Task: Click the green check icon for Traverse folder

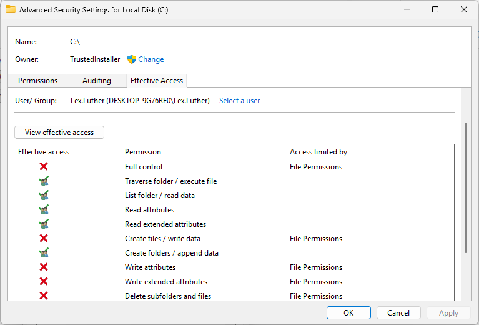Action: click(44, 181)
